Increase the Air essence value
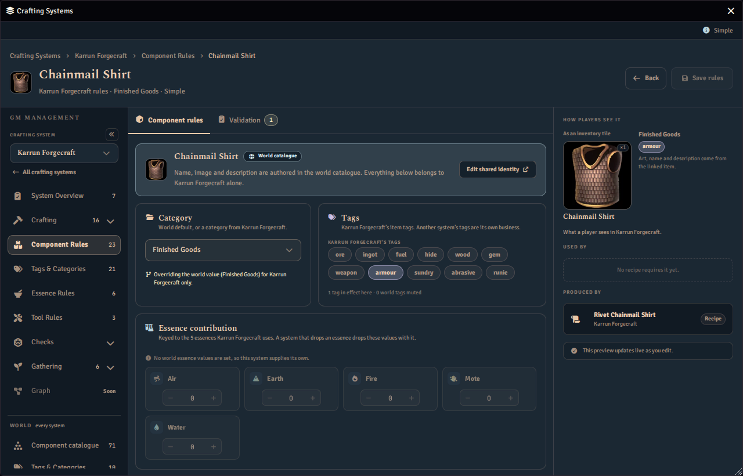The image size is (743, 476). pos(214,398)
